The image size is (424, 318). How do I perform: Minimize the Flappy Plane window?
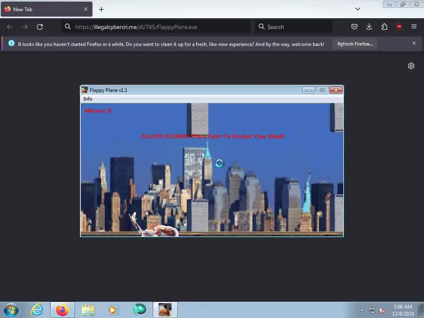click(x=308, y=90)
